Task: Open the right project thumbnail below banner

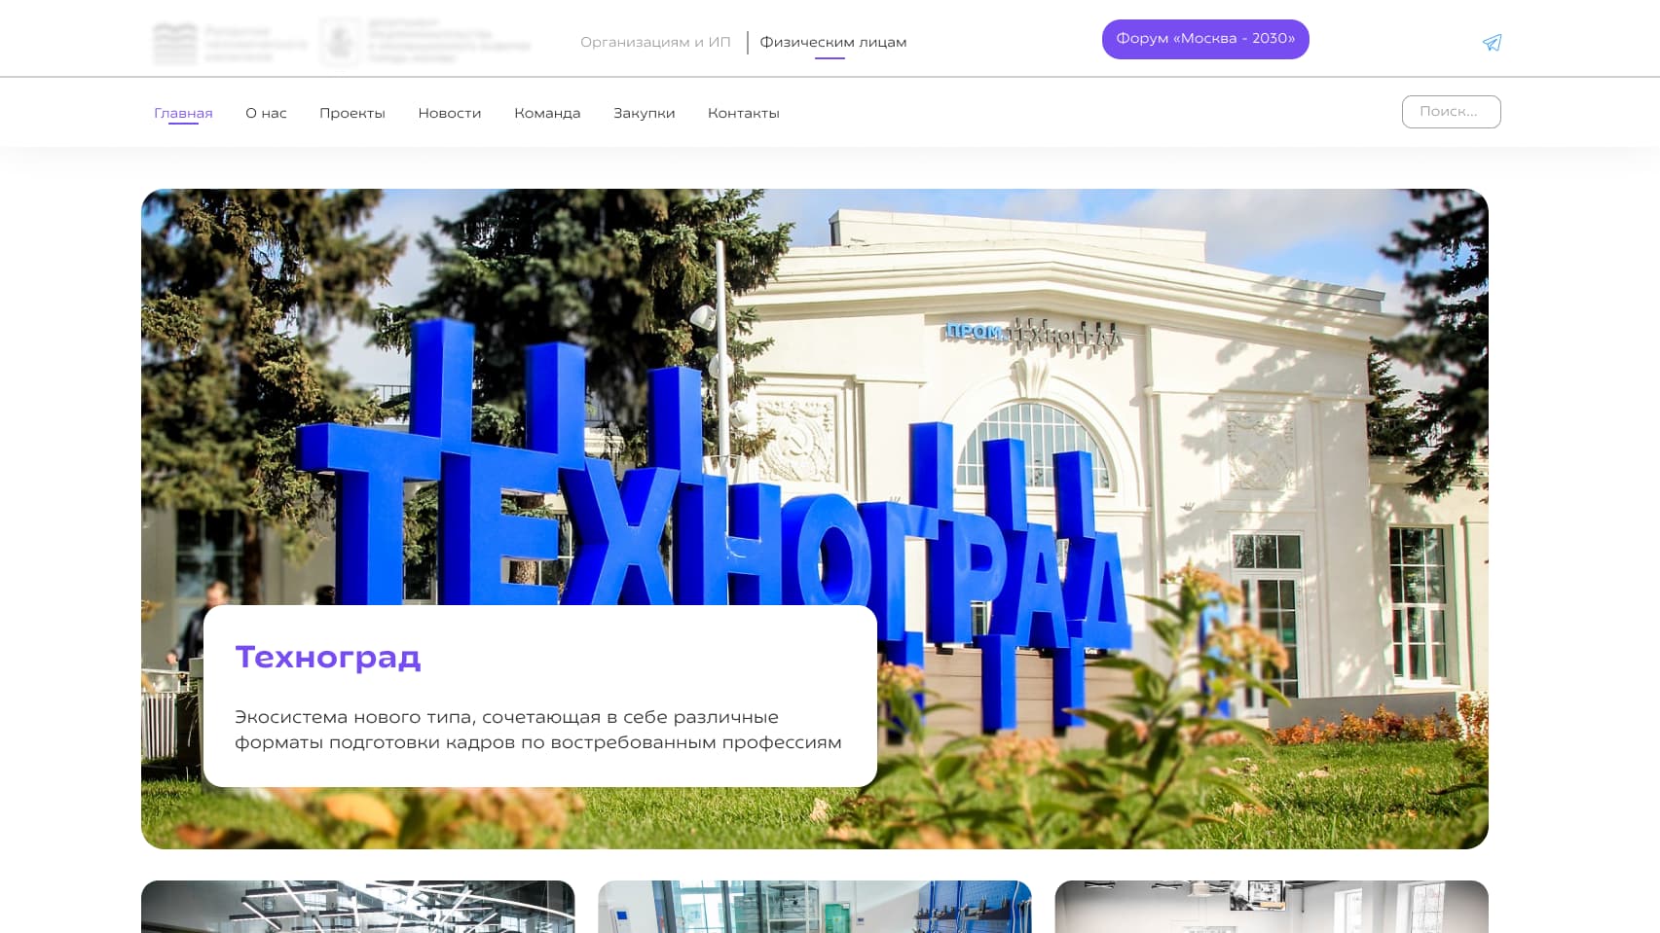Action: [x=1272, y=907]
